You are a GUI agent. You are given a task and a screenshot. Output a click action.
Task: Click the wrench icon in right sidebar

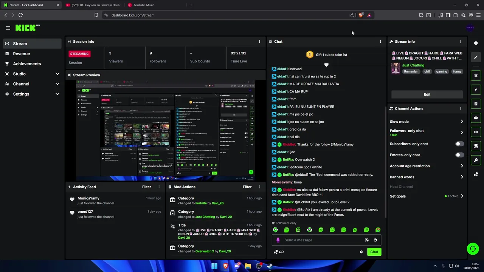[x=476, y=160]
